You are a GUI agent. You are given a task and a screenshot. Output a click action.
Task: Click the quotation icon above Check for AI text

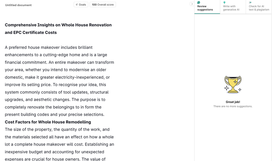click(x=250, y=2)
